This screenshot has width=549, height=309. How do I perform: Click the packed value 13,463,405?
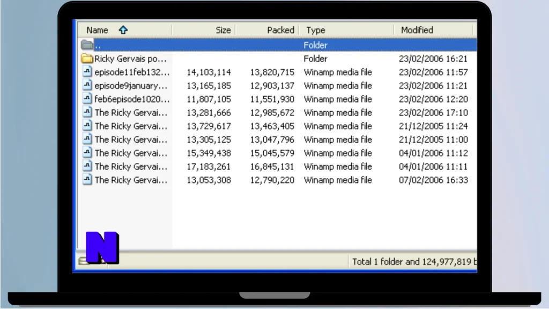tap(272, 126)
